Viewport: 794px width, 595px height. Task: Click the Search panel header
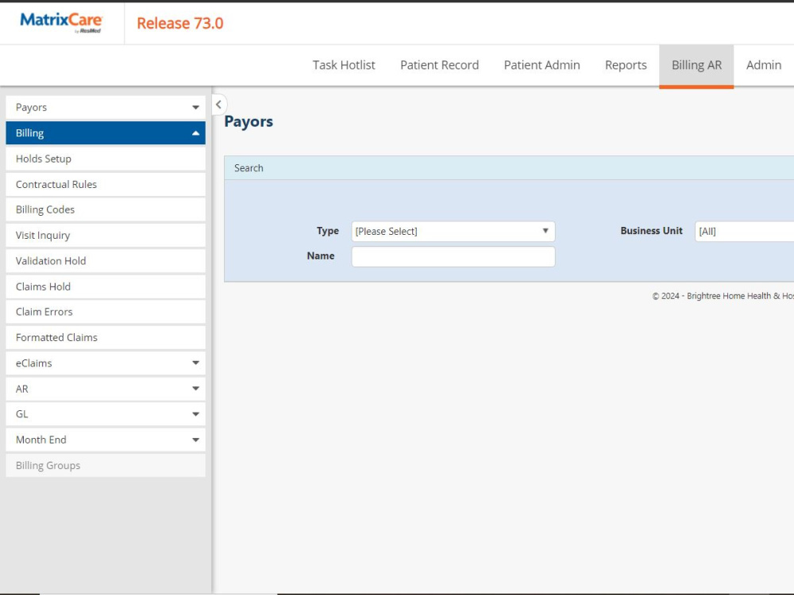click(x=509, y=168)
